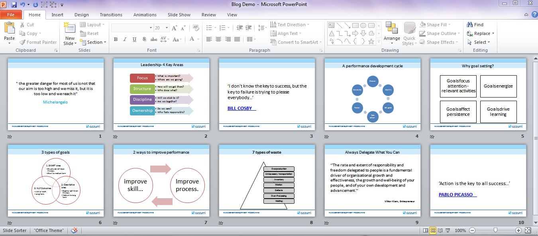This screenshot has height=236, width=538.
Task: Switch to the Slide Show tab
Action: [x=179, y=15]
